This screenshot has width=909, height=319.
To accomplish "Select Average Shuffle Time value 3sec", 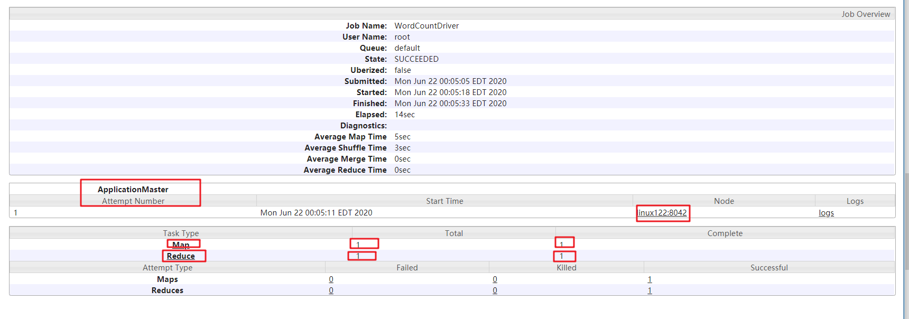I will tap(402, 148).
